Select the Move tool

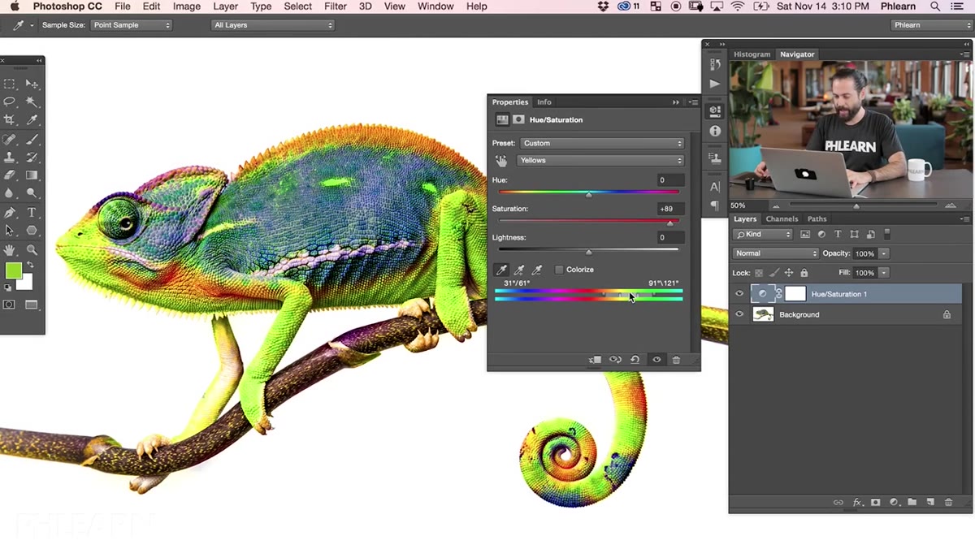click(32, 84)
